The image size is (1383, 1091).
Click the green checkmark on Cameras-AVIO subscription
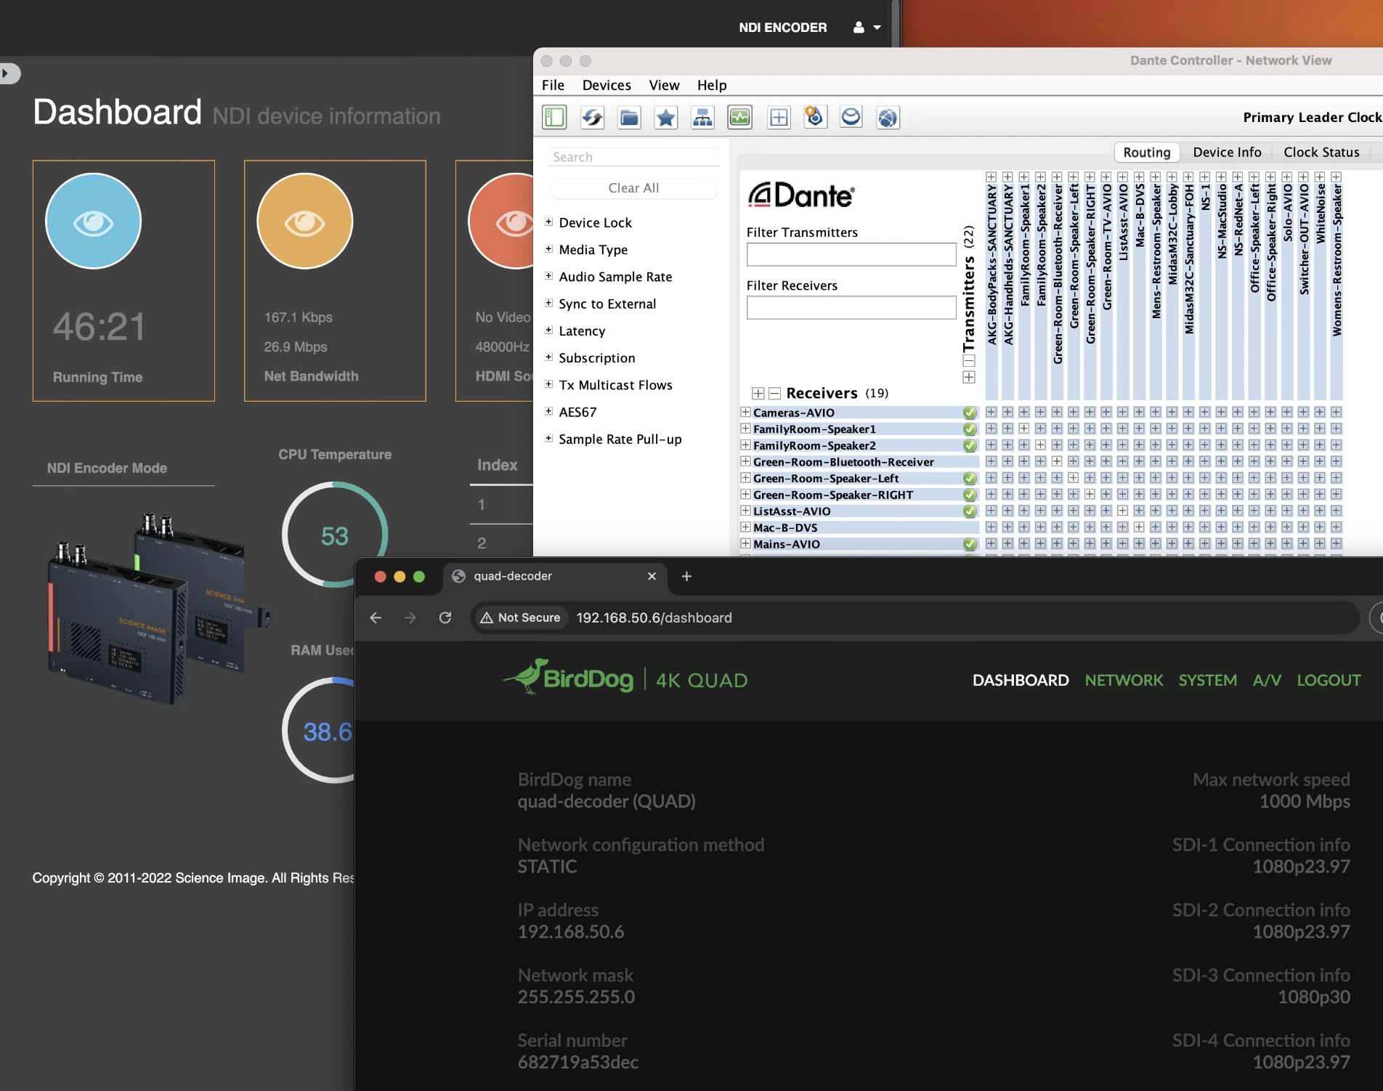[970, 412]
